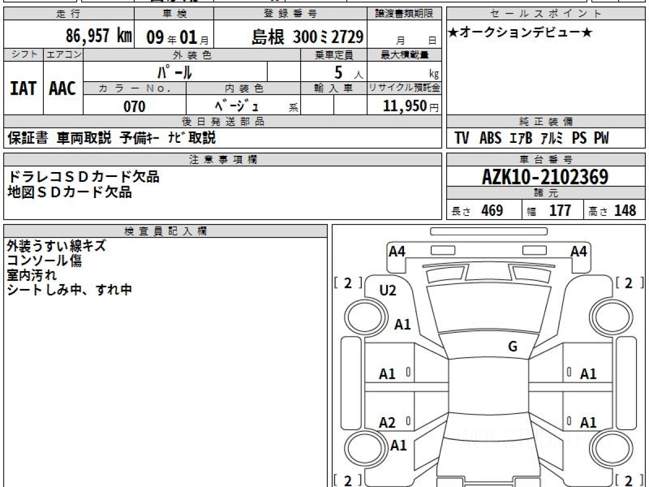
Task: Select the A1 mark directly above A2's door
Action: 387,373
